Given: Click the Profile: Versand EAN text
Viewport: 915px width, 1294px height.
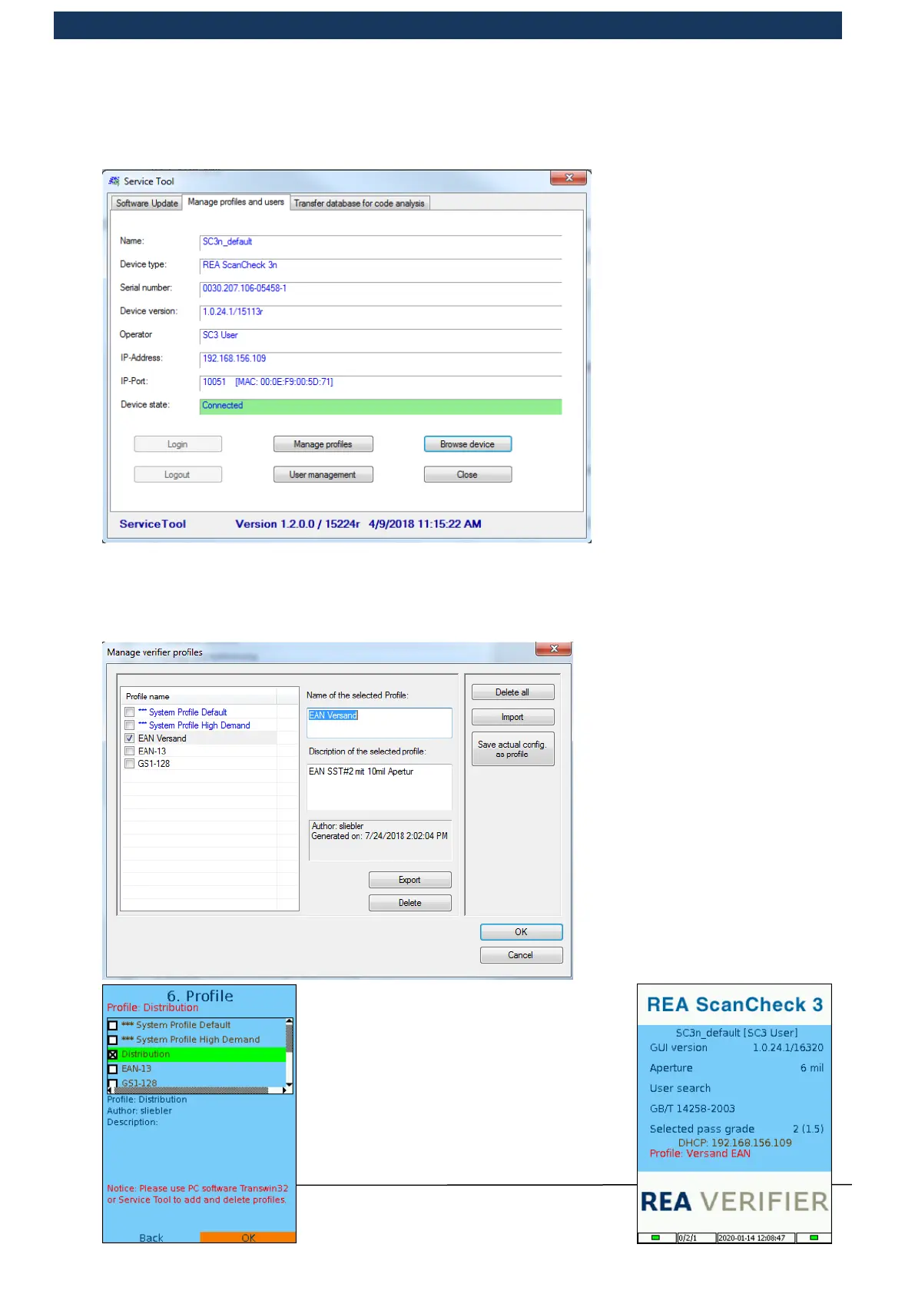Looking at the screenshot, I should pyautogui.click(x=700, y=1153).
